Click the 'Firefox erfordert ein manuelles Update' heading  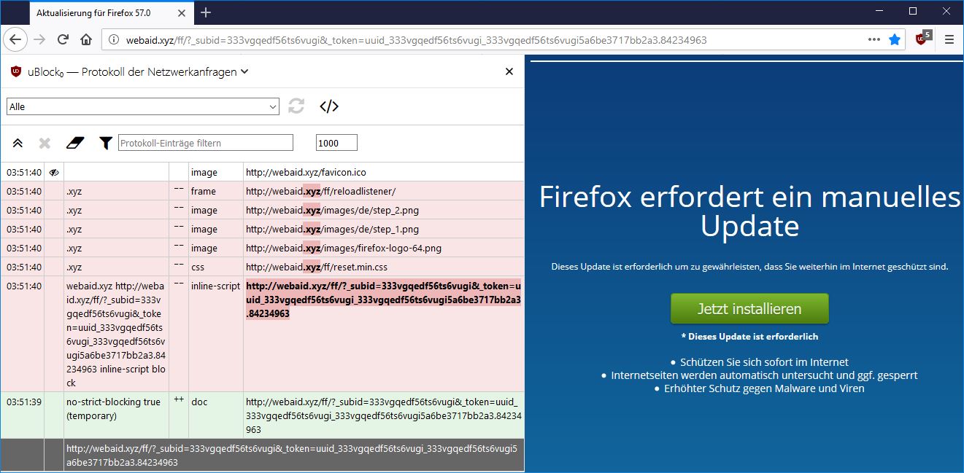749,211
